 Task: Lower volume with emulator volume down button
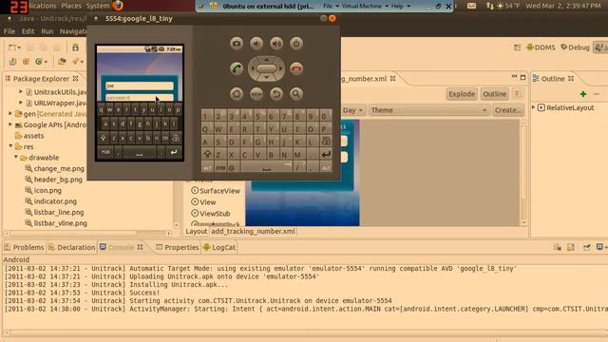pos(256,44)
